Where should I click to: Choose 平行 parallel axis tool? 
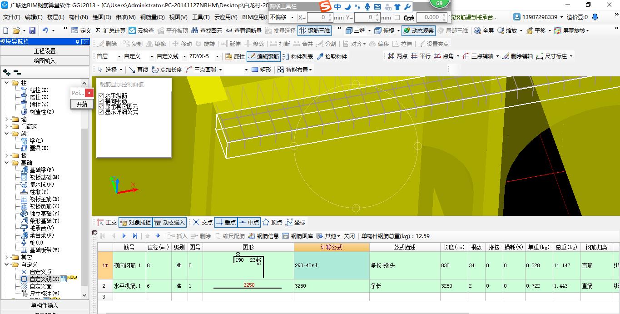pyautogui.click(x=421, y=56)
